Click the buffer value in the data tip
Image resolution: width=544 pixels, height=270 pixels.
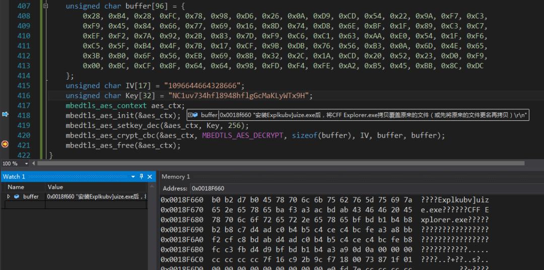[x=373, y=115]
